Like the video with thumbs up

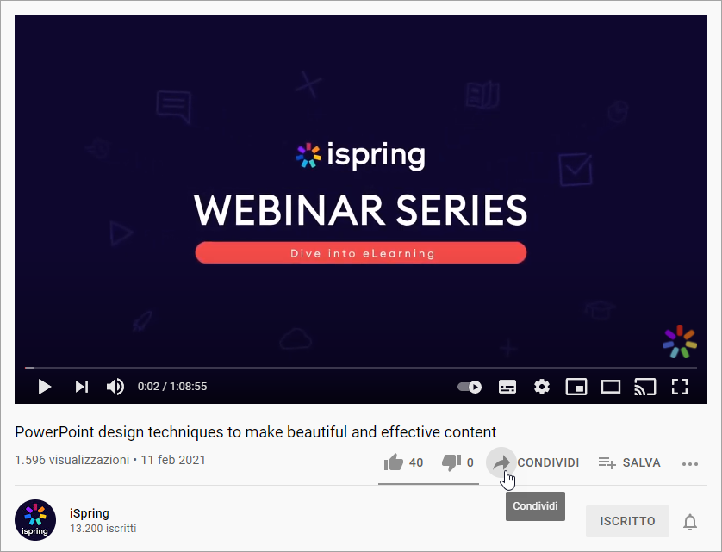[395, 462]
